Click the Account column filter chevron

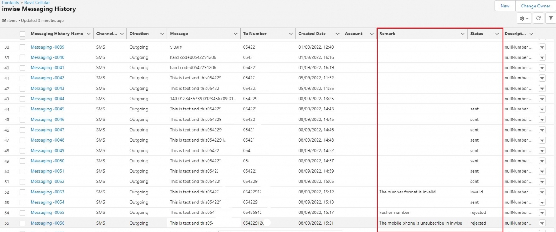tap(372, 33)
